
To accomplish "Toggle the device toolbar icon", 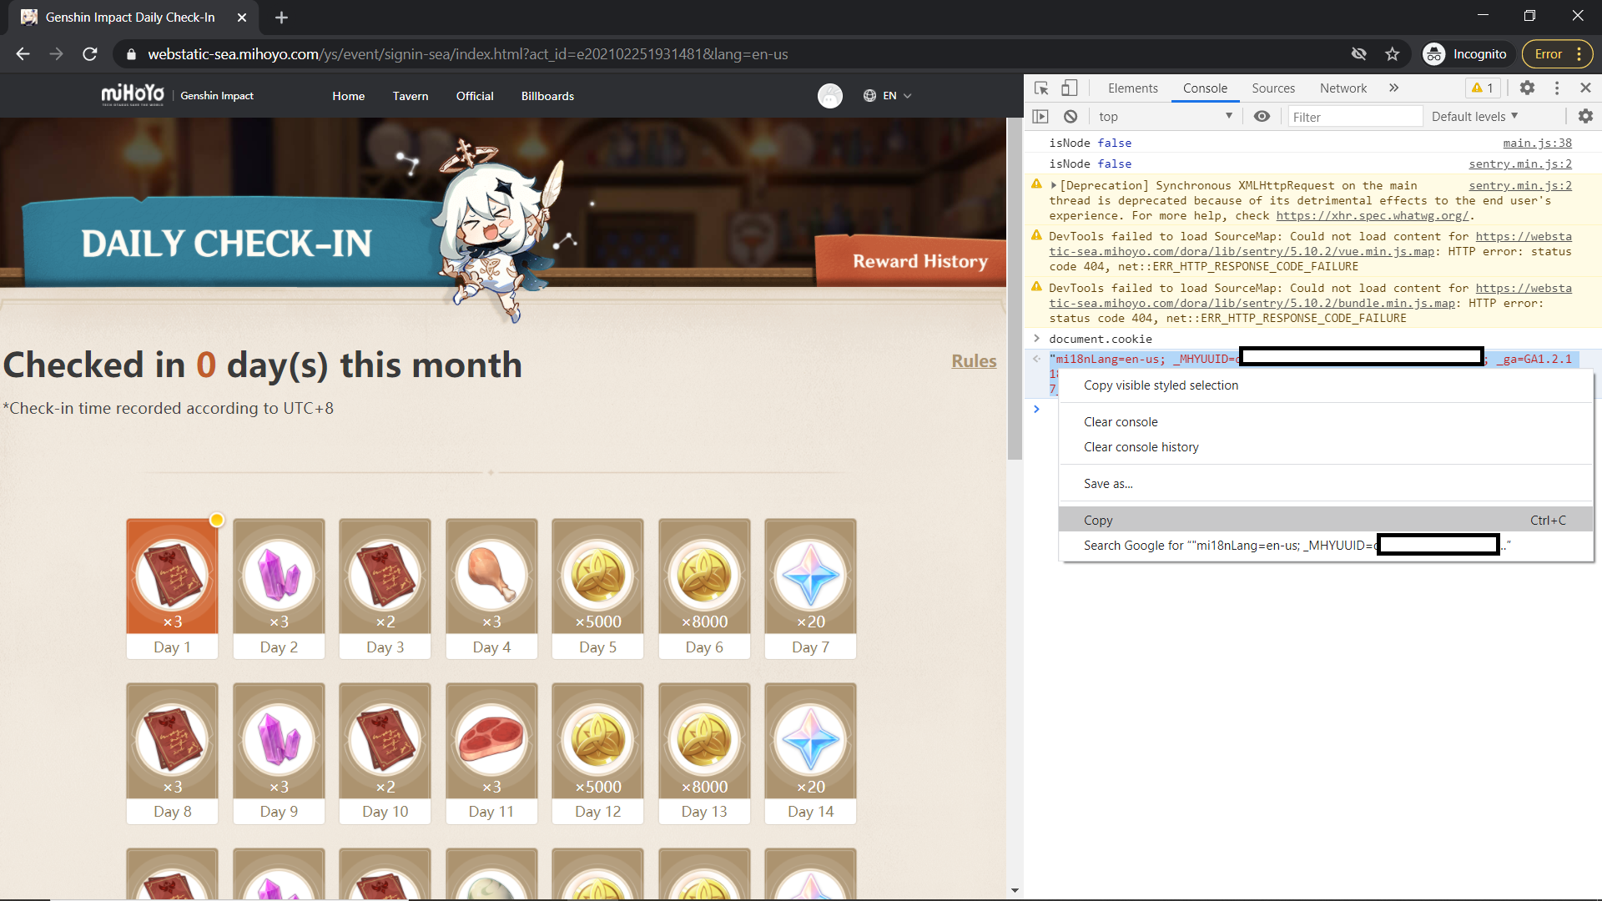I will (x=1069, y=88).
